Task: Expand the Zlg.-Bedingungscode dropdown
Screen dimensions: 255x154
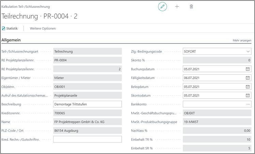Action: [x=248, y=52]
